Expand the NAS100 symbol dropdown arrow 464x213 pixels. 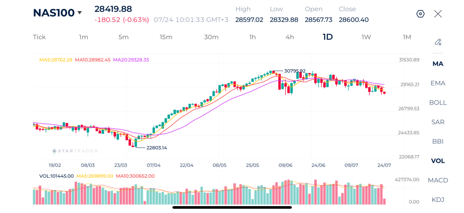pyautogui.click(x=79, y=13)
